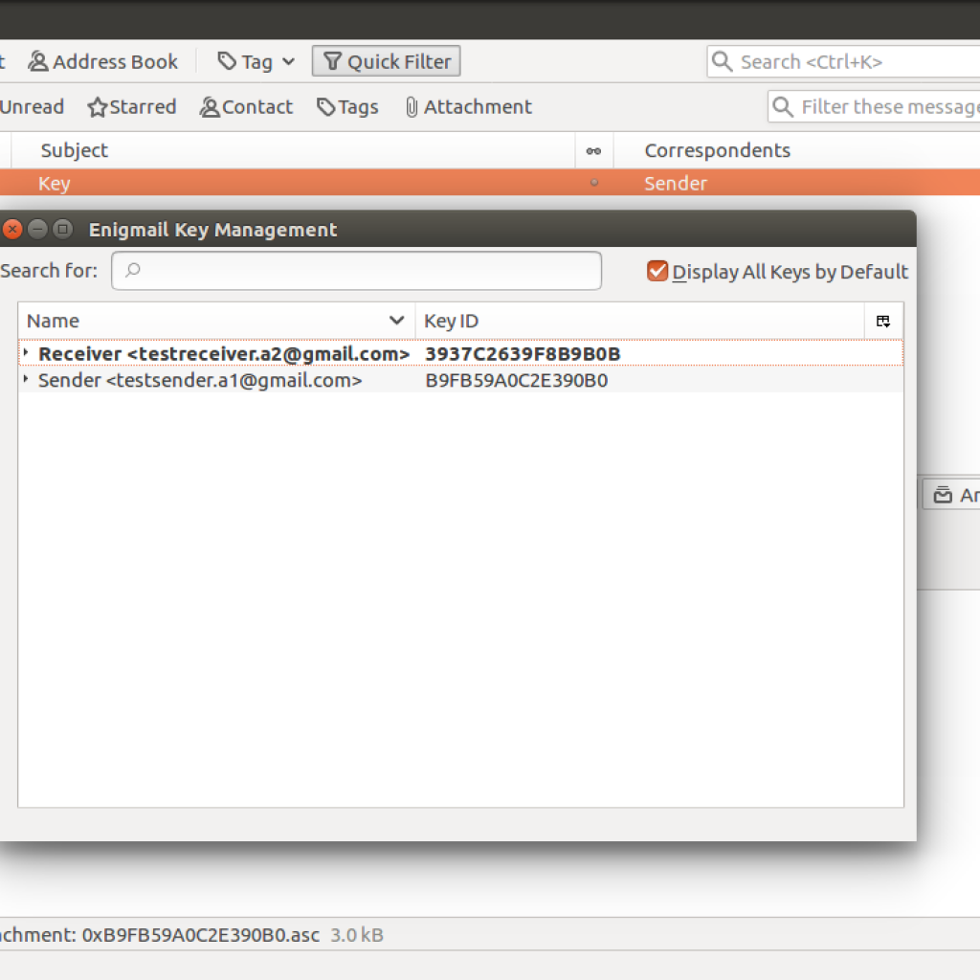980x980 pixels.
Task: Toggle Display All Keys by Default checkbox
Action: 657,272
